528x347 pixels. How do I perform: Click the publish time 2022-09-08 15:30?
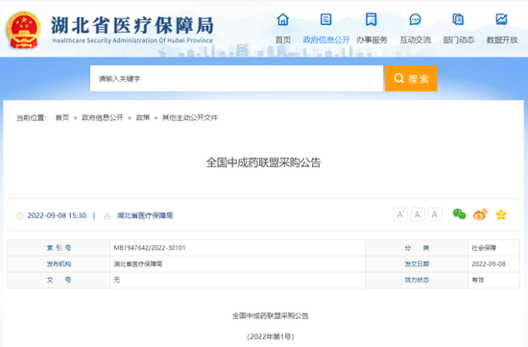coord(57,215)
